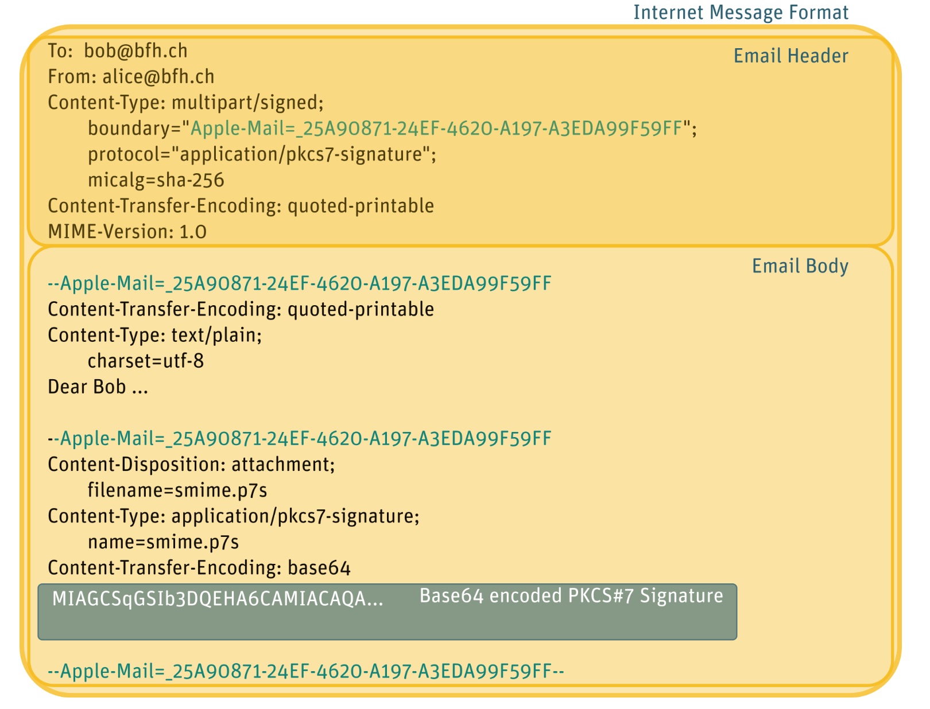The image size is (930, 709).
Task: Click body's 'Content-Transfer-Encoding: quoted-printable' line
Action: [241, 309]
